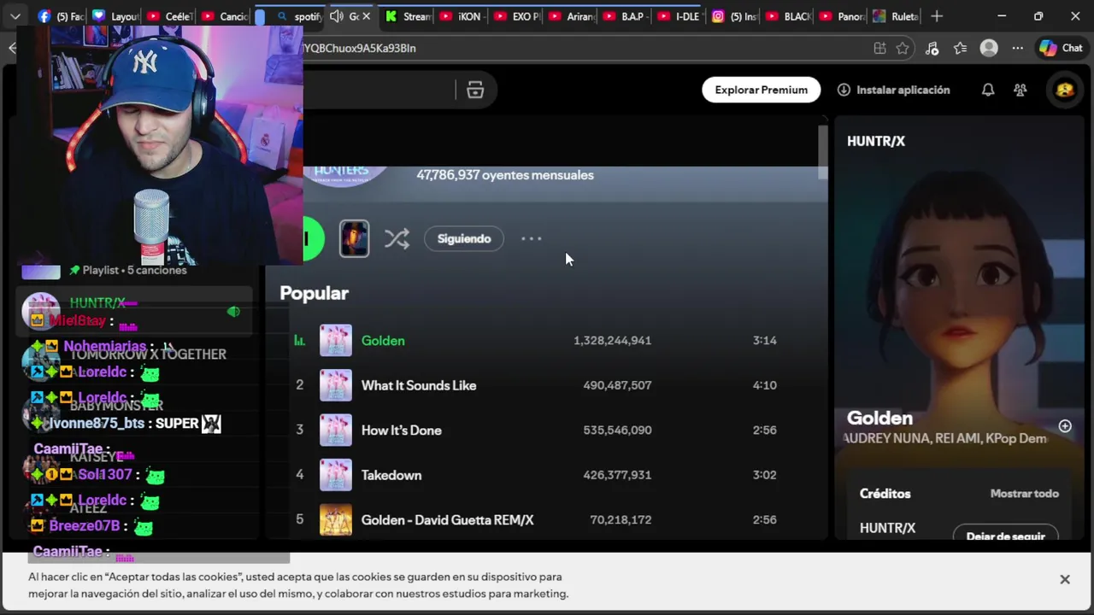Click the equalizer playing icon beside Golden
This screenshot has width=1094, height=615.
point(299,340)
